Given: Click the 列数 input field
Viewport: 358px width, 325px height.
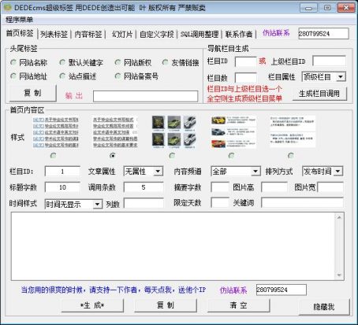Looking at the screenshot, I should coord(144,203).
